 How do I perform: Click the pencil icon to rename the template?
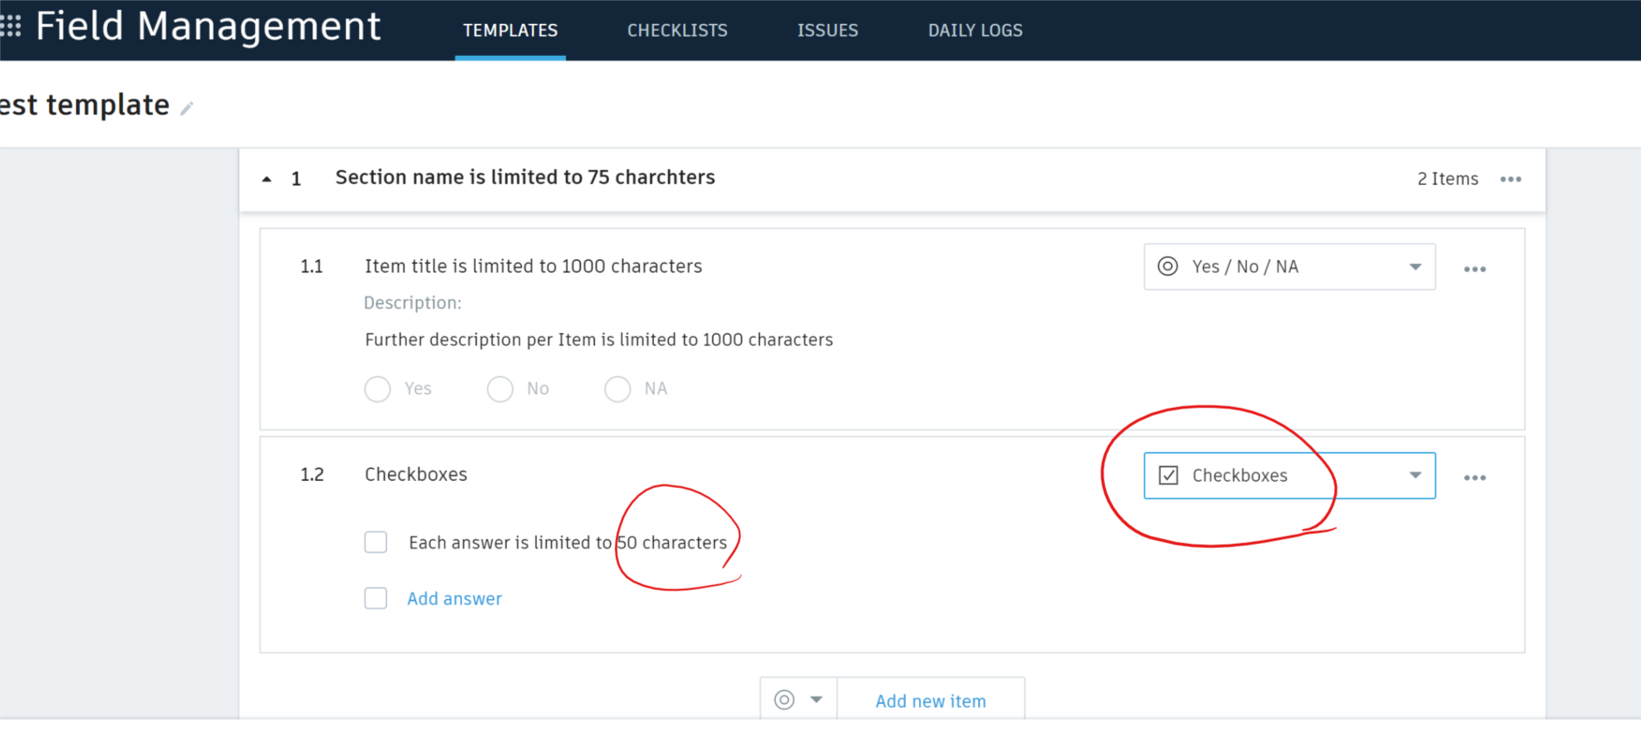click(187, 109)
